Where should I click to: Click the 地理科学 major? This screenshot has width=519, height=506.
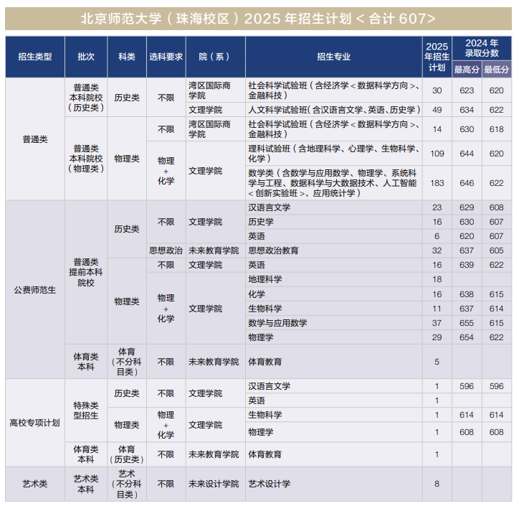coord(333,279)
